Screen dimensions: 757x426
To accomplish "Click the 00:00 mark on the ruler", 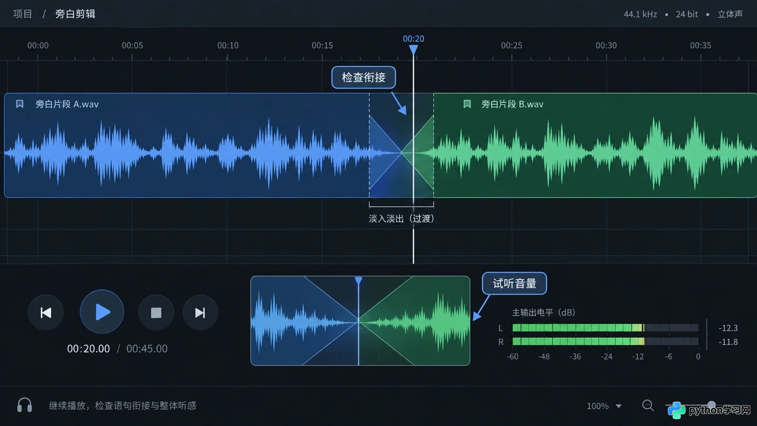I will [38, 46].
